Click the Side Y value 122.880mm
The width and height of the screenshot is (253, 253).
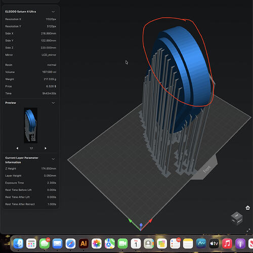click(x=49, y=40)
